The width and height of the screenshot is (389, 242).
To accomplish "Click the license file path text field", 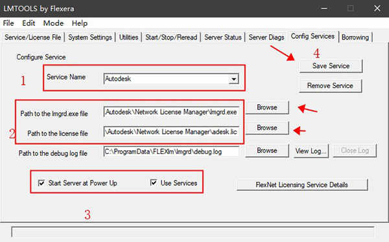I will (x=171, y=132).
